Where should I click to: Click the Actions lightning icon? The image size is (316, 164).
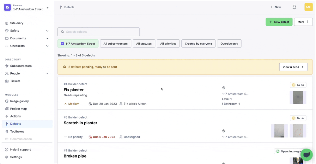pos(7,116)
